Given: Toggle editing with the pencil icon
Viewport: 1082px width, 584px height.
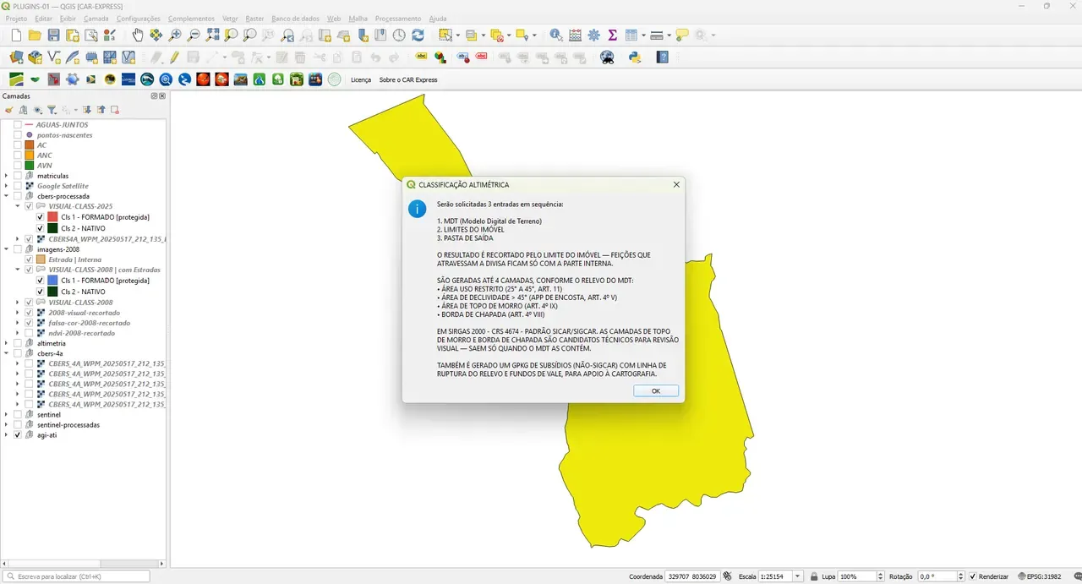Looking at the screenshot, I should coord(174,57).
